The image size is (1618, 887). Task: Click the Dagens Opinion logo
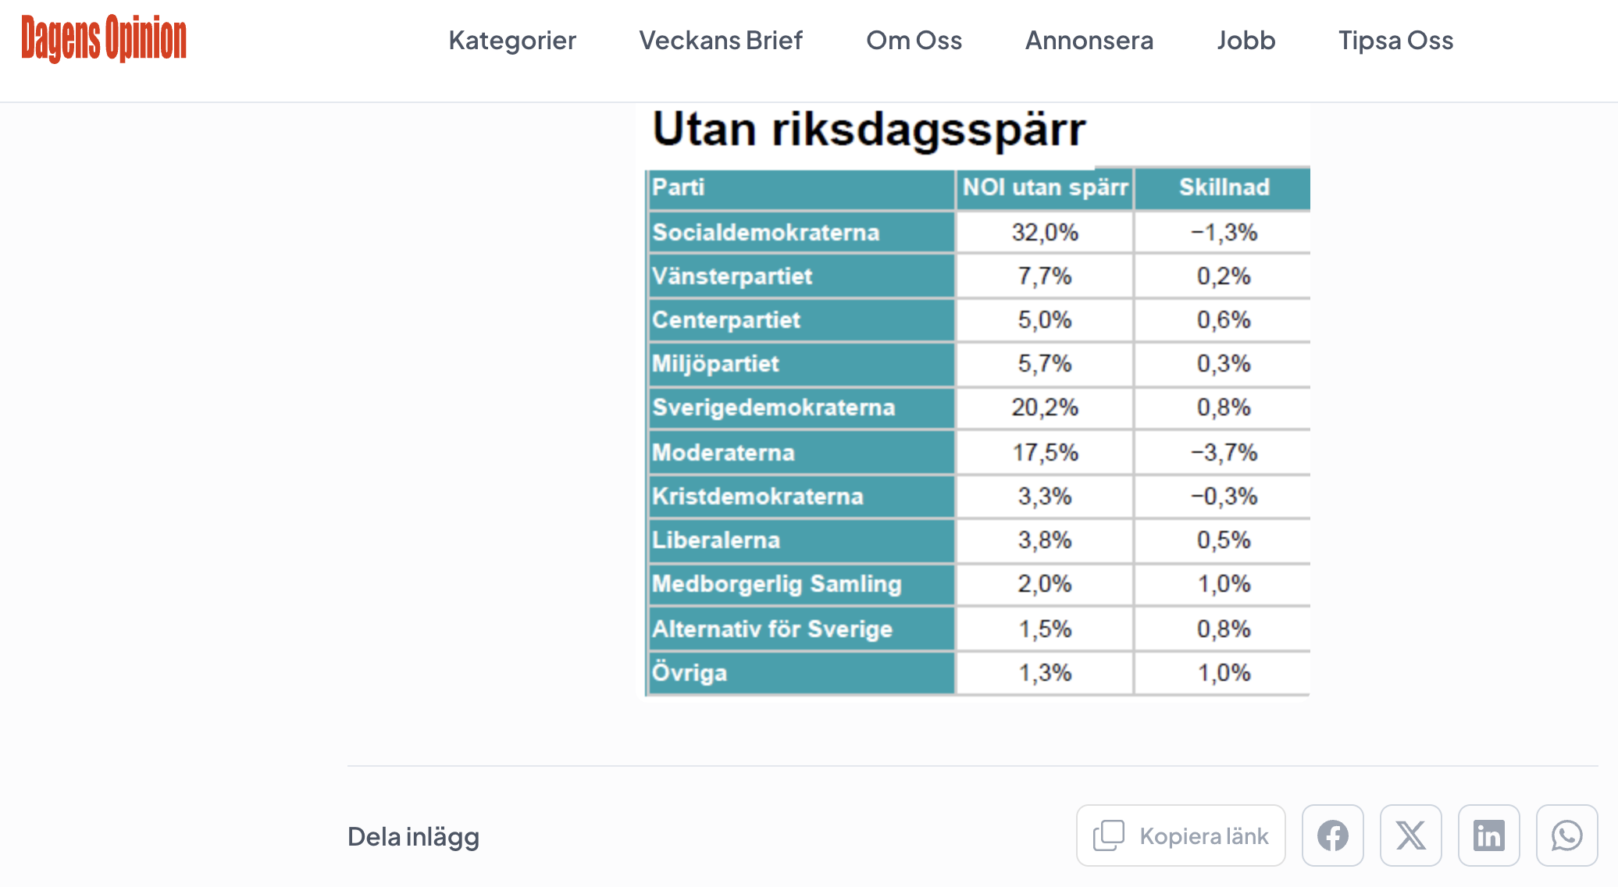(x=104, y=39)
